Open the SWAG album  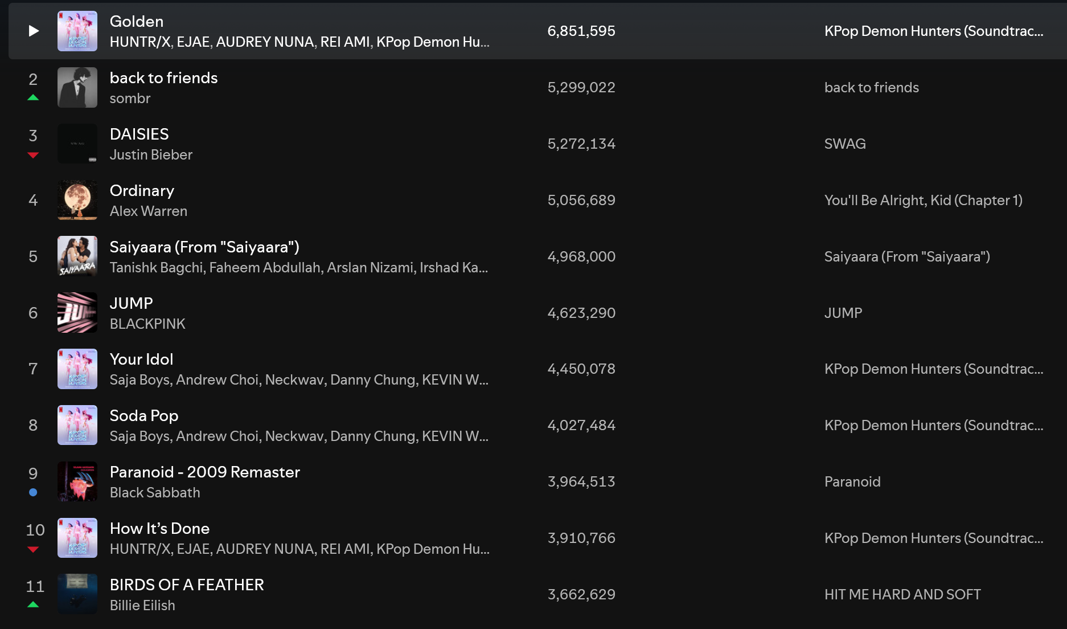click(x=845, y=144)
